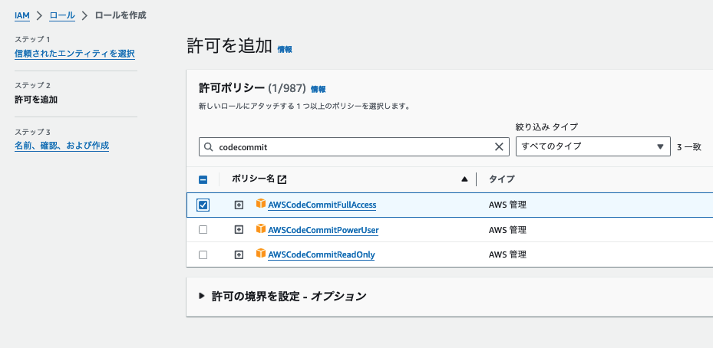The image size is (713, 348).
Task: Go to IAM in the breadcrumb
Action: [x=22, y=15]
